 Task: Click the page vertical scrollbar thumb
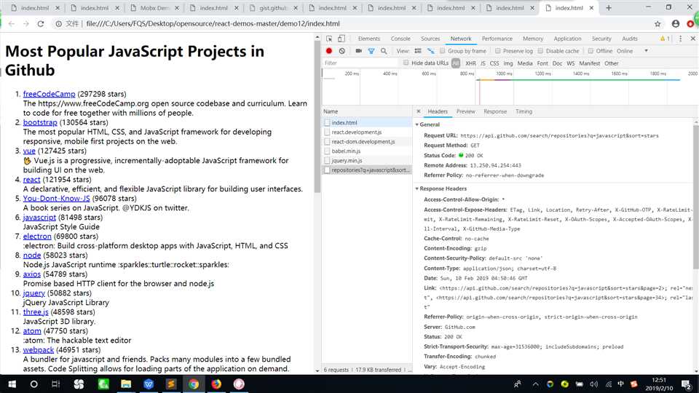317,118
